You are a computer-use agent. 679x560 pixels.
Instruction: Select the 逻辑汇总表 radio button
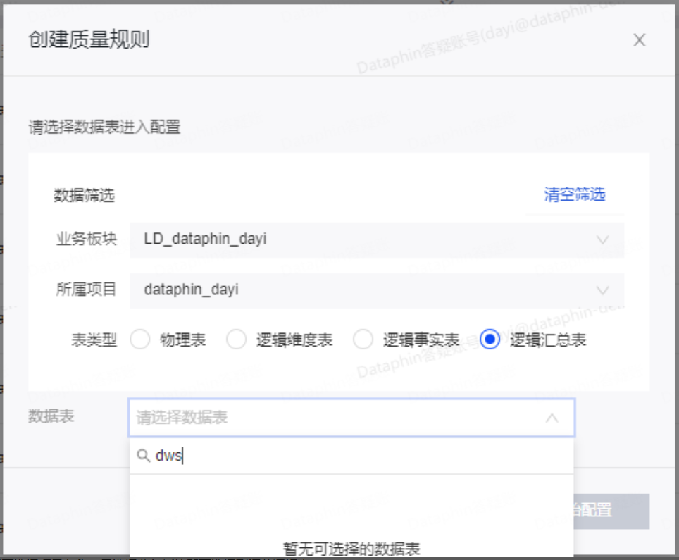490,340
